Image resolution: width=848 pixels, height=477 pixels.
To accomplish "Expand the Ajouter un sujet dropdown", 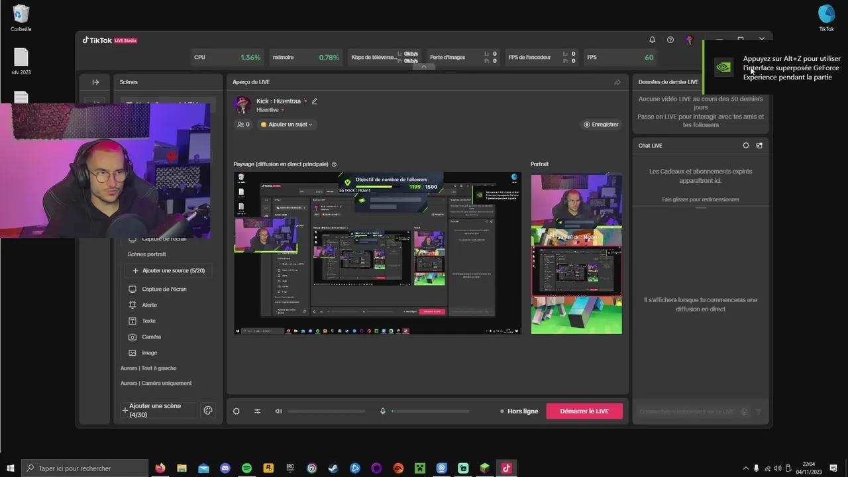I will click(286, 125).
